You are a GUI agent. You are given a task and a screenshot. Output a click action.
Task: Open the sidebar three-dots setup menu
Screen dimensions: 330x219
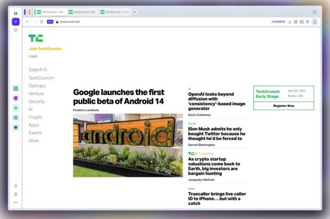pyautogui.click(x=16, y=202)
